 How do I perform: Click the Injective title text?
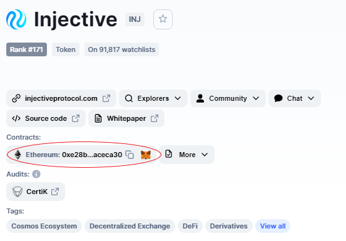point(76,20)
